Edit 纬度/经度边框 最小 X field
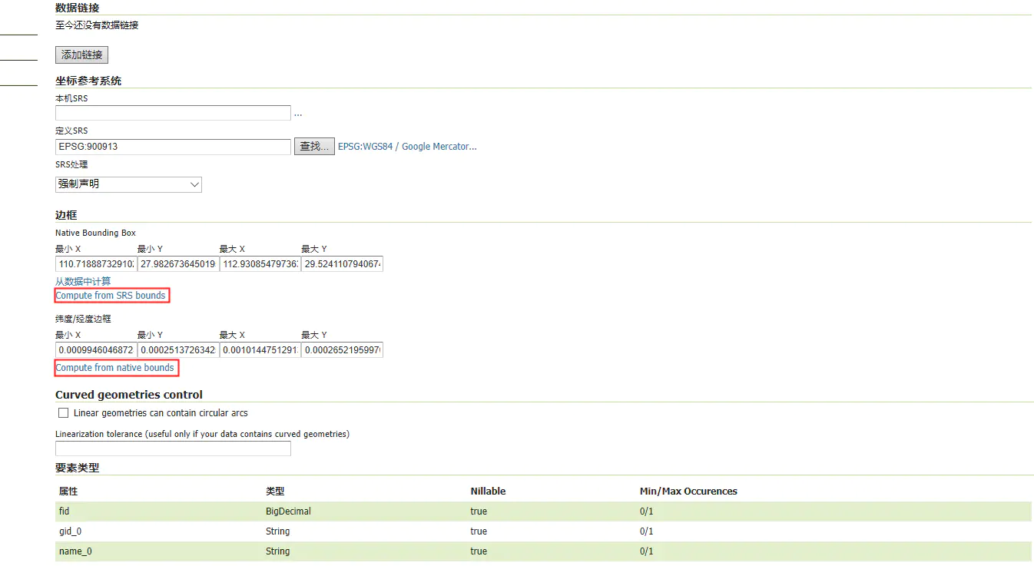The height and width of the screenshot is (566, 1034). tap(96, 350)
